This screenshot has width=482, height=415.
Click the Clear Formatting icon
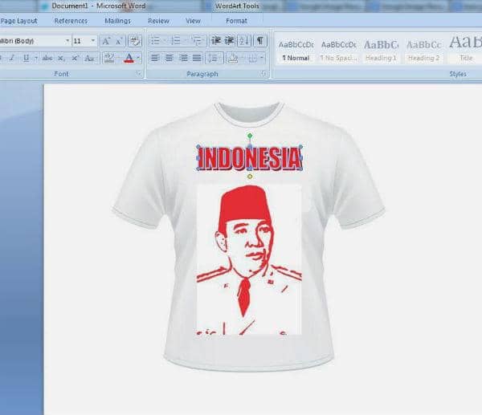(x=135, y=41)
